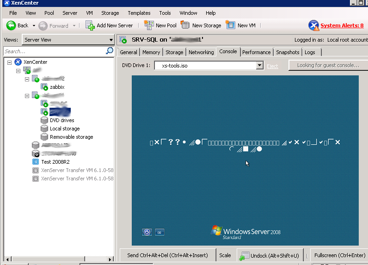
Task: Open System Alerts warning link
Action: tap(342, 25)
